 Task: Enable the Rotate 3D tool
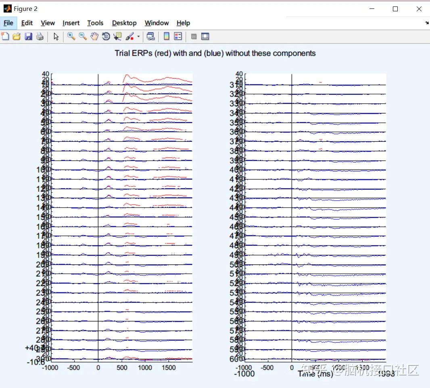[x=106, y=37]
